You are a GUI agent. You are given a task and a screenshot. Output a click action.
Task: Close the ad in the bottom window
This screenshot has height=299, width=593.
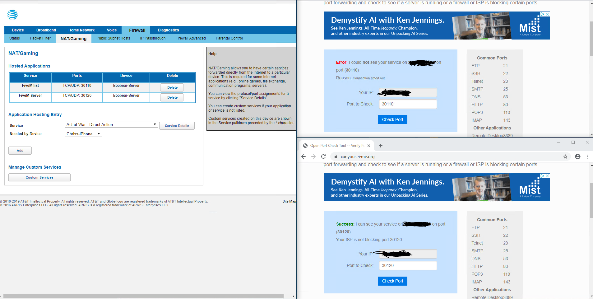point(548,176)
